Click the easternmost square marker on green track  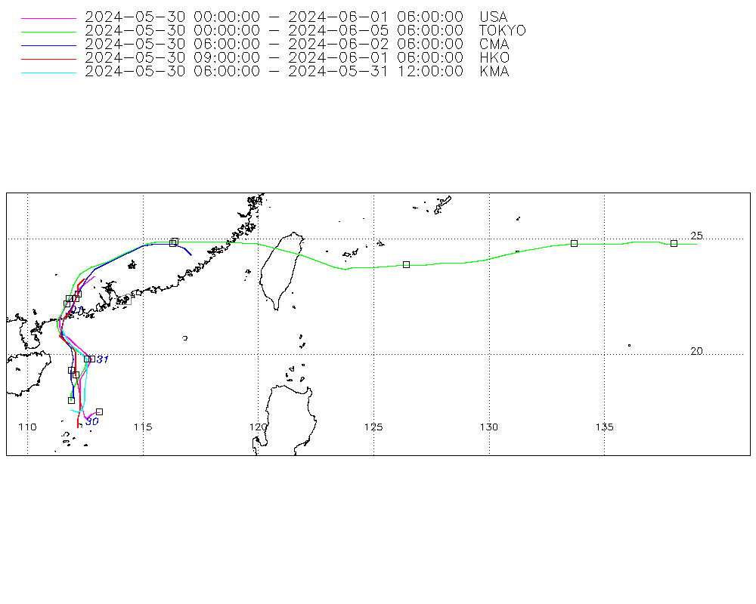674,243
